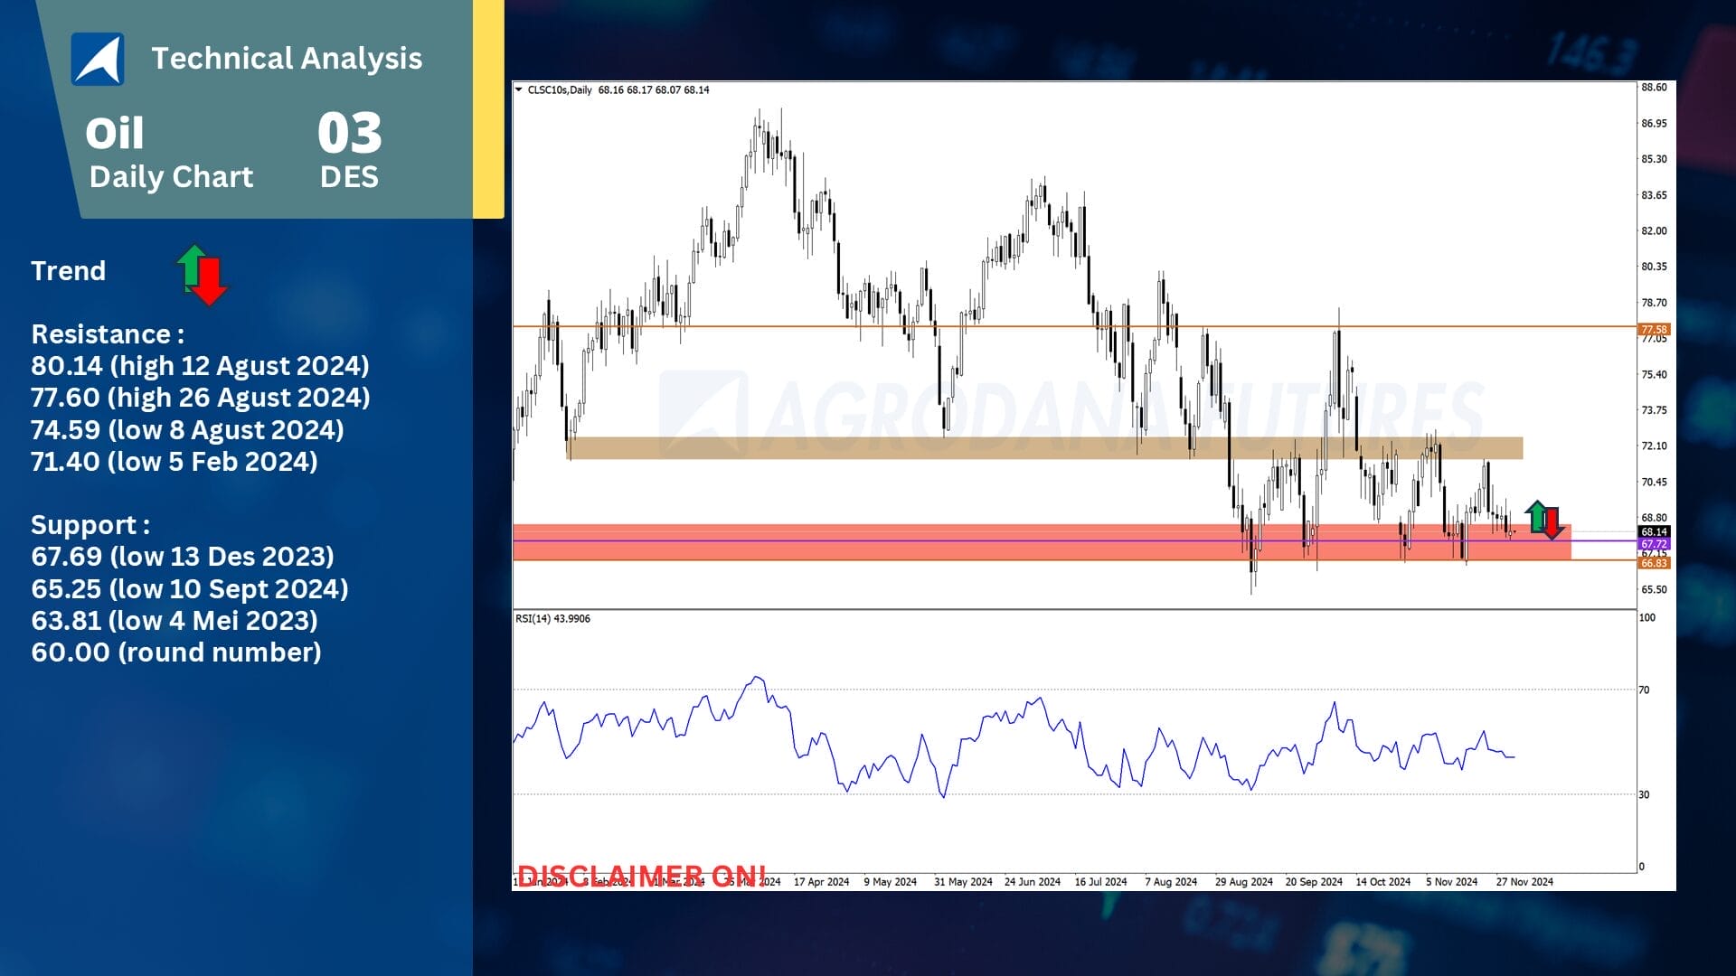Open the CLSC10s,Daily dropdown triangle
The width and height of the screenshot is (1736, 976).
point(518,89)
